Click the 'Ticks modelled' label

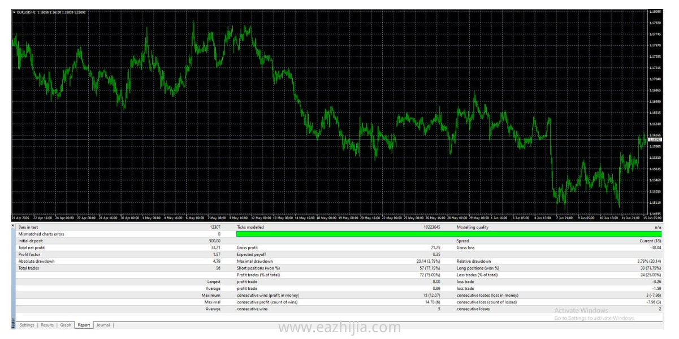click(250, 227)
